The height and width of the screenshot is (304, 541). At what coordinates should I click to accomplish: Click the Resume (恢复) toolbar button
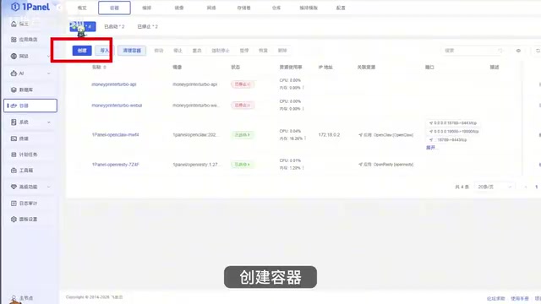(x=263, y=51)
